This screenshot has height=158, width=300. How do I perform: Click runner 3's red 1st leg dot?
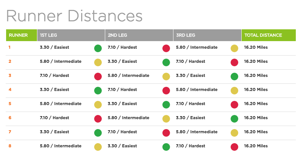pyautogui.click(x=98, y=77)
